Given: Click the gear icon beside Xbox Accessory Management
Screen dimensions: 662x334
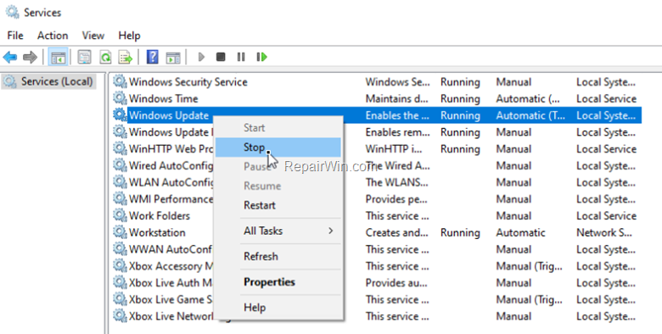Looking at the screenshot, I should [120, 265].
